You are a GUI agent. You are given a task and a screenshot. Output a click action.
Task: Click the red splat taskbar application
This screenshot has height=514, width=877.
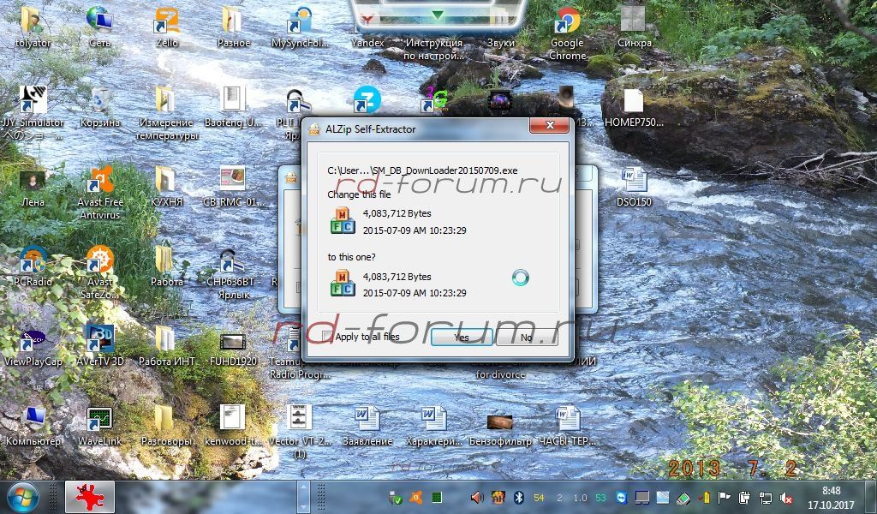click(87, 497)
